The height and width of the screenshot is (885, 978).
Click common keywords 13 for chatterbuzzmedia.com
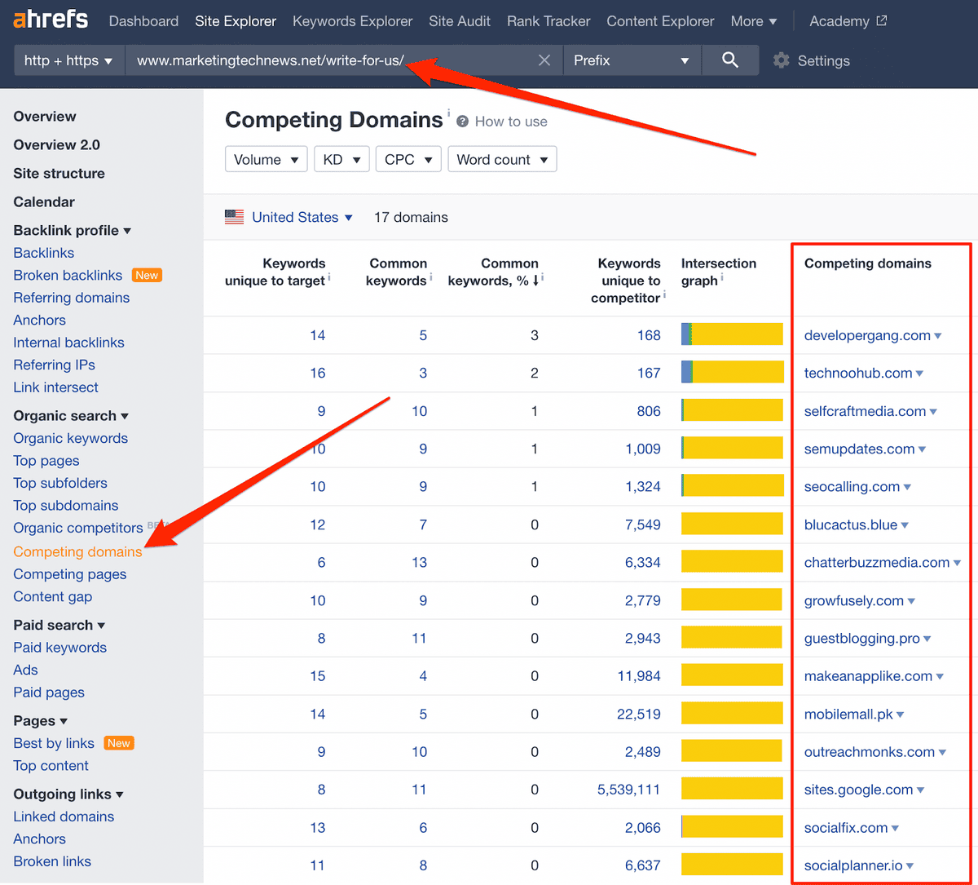tap(419, 563)
